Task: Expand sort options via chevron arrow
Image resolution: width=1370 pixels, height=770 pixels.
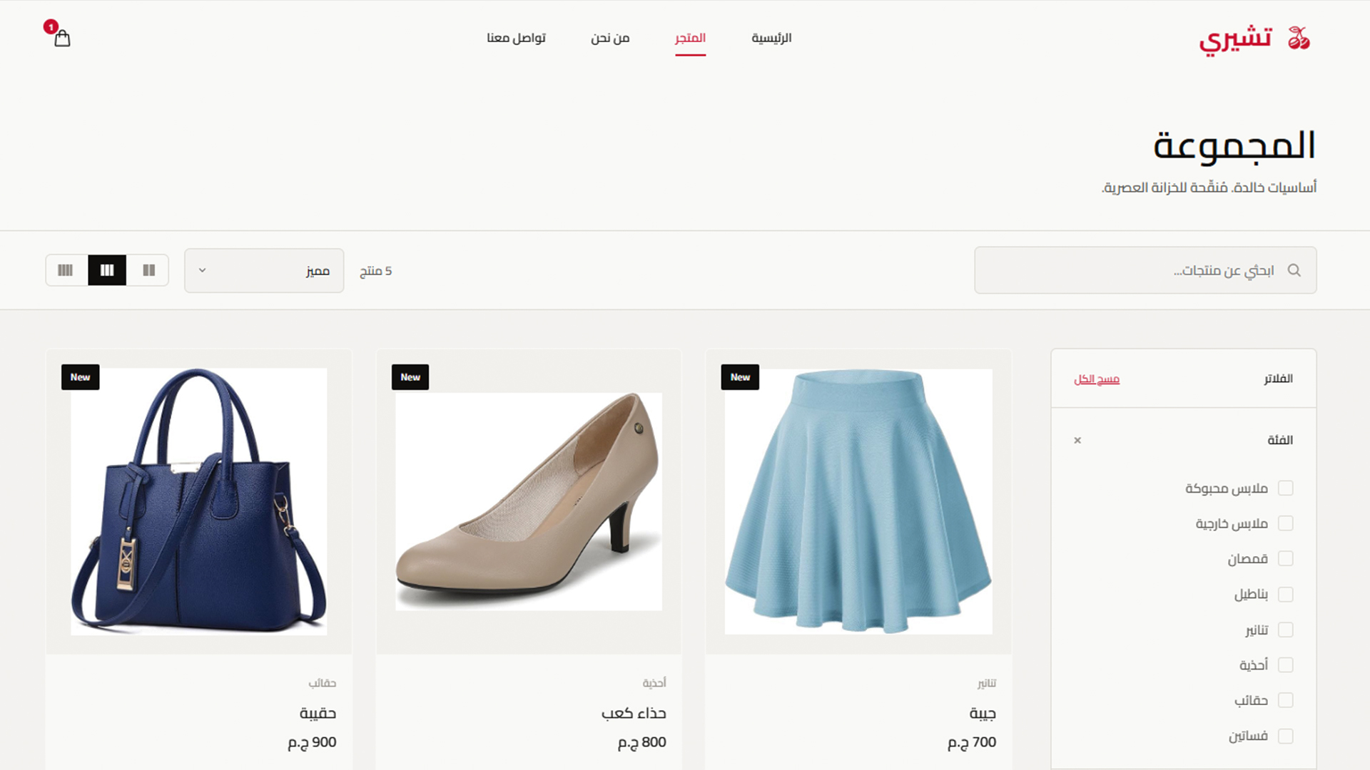Action: 202,270
